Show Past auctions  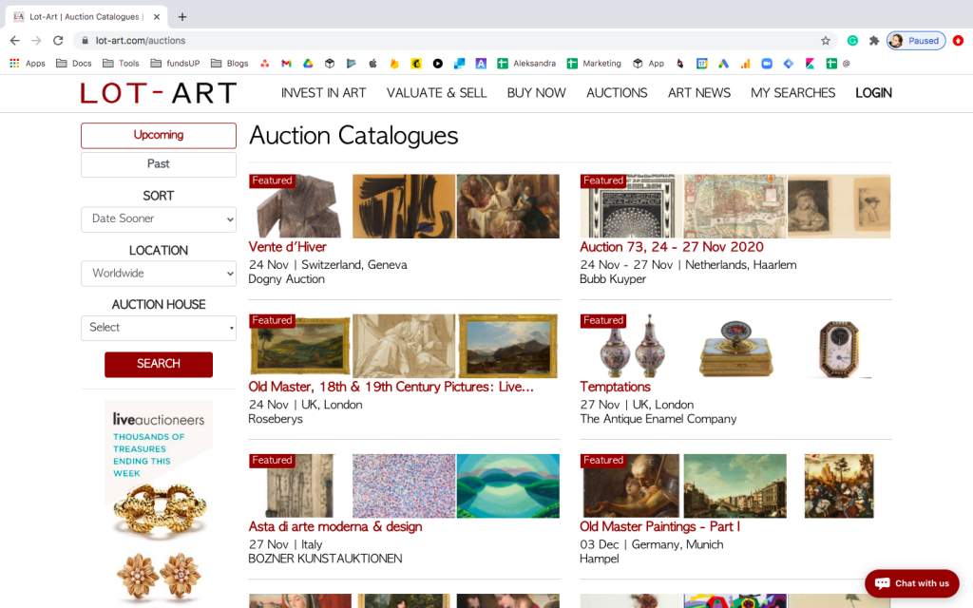159,164
